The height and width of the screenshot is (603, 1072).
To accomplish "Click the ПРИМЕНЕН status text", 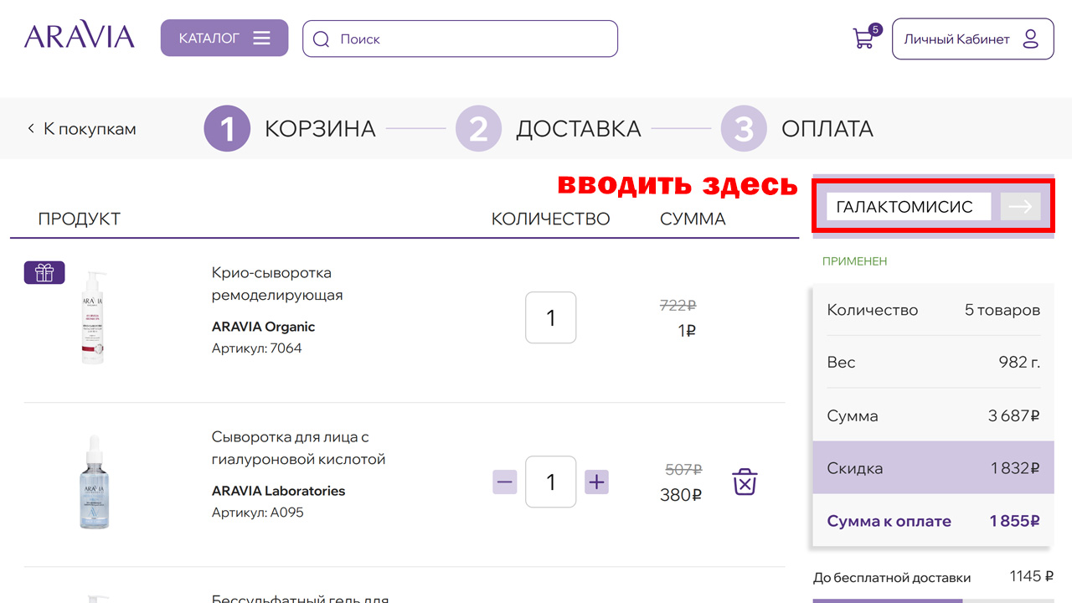I will point(854,261).
